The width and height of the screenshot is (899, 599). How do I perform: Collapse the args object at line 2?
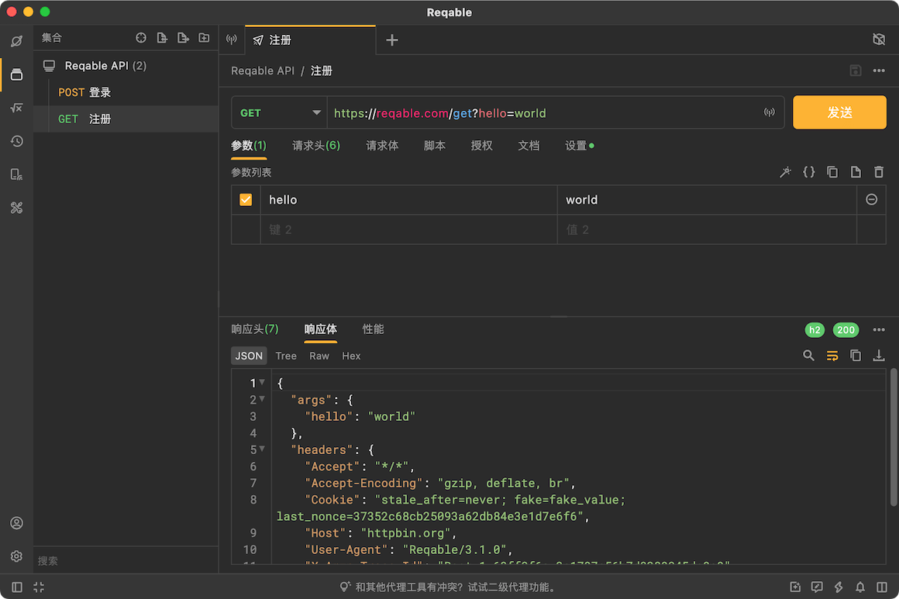[262, 398]
